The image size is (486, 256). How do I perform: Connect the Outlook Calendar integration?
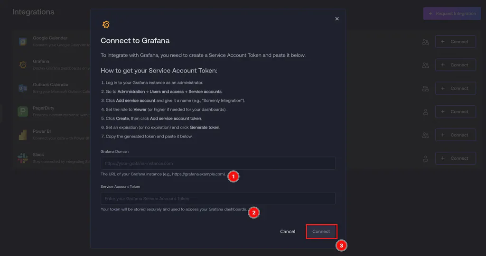point(455,88)
